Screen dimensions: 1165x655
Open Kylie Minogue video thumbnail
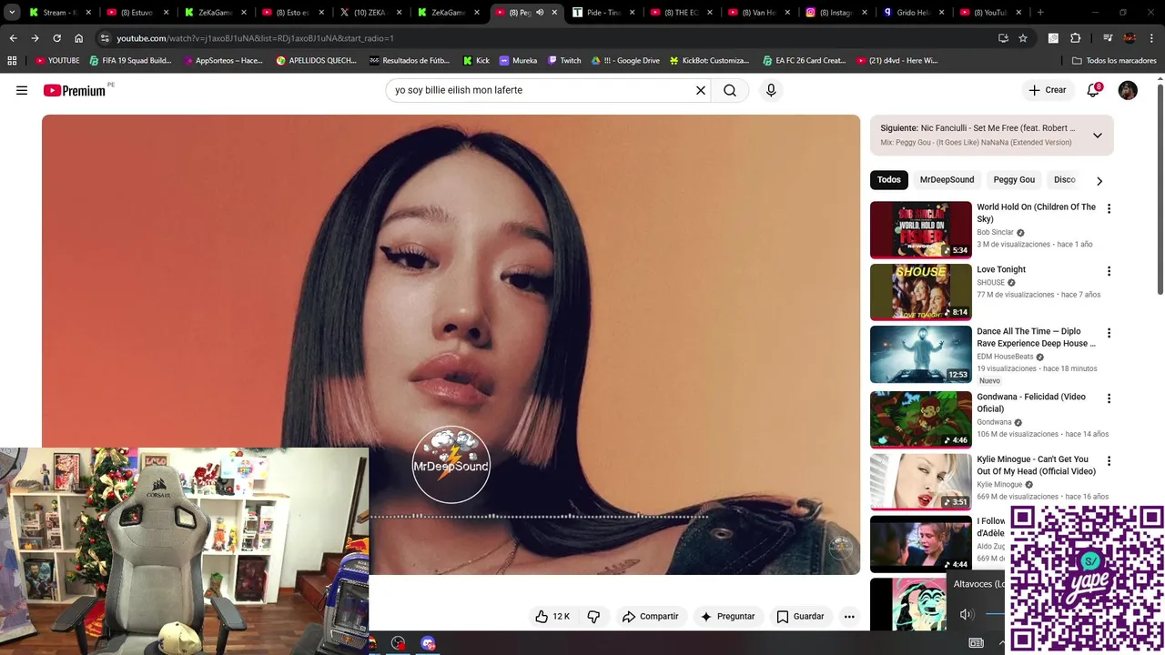920,481
